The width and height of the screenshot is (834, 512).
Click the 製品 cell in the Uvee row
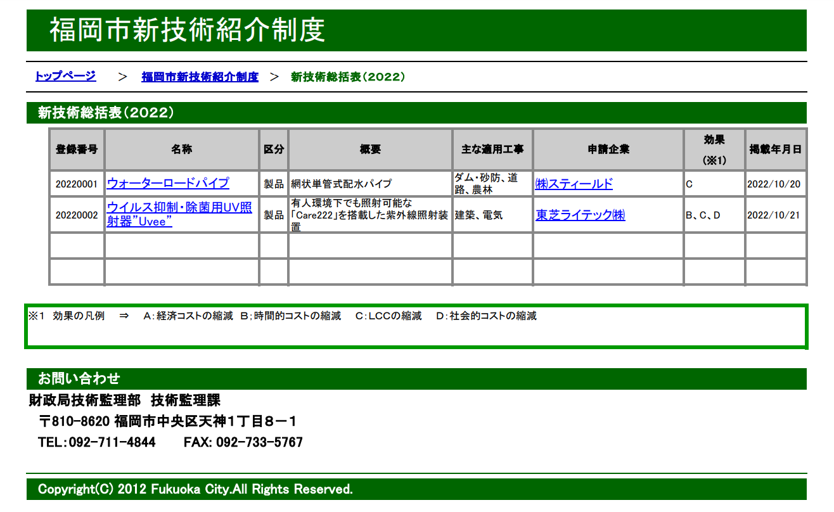(x=274, y=215)
